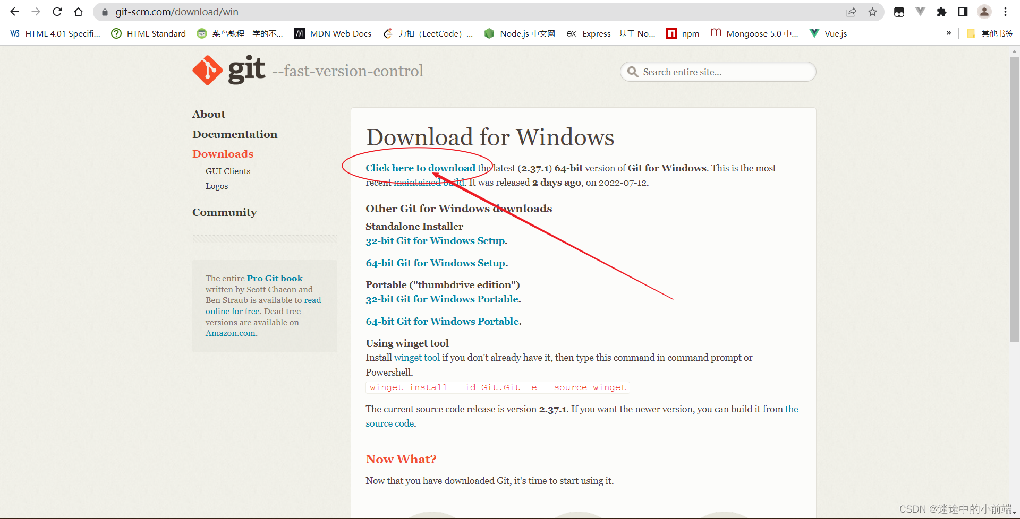
Task: Click the git logo to go home
Action: point(229,70)
